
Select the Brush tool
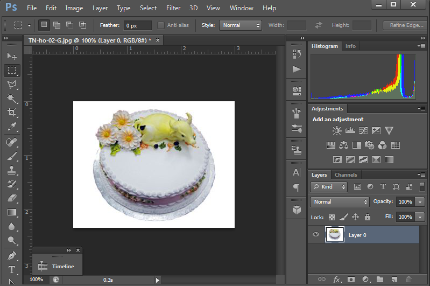[x=12, y=156]
